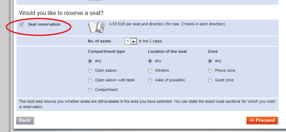
Task: Open the No. of seats dropdown
Action: tap(131, 41)
